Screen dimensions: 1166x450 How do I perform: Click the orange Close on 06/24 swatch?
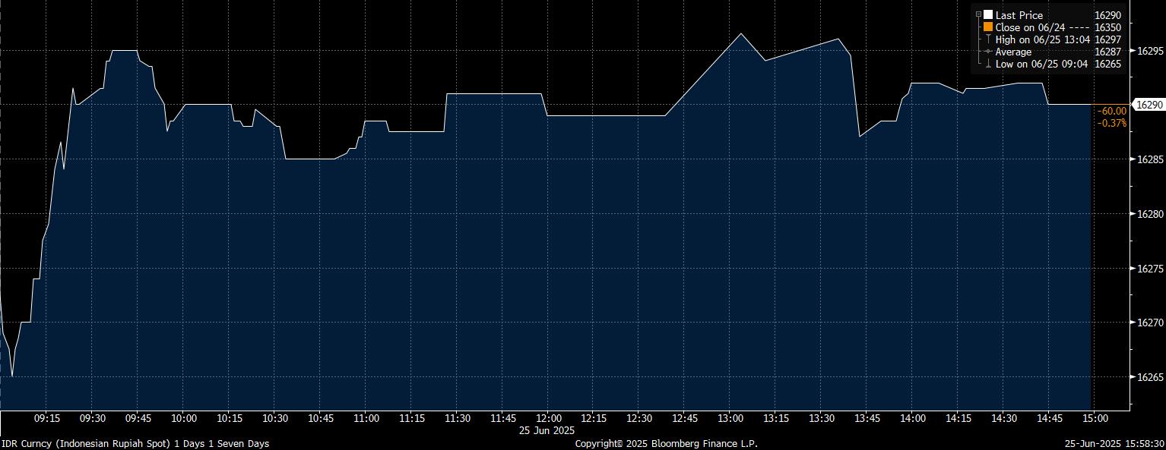[x=988, y=27]
